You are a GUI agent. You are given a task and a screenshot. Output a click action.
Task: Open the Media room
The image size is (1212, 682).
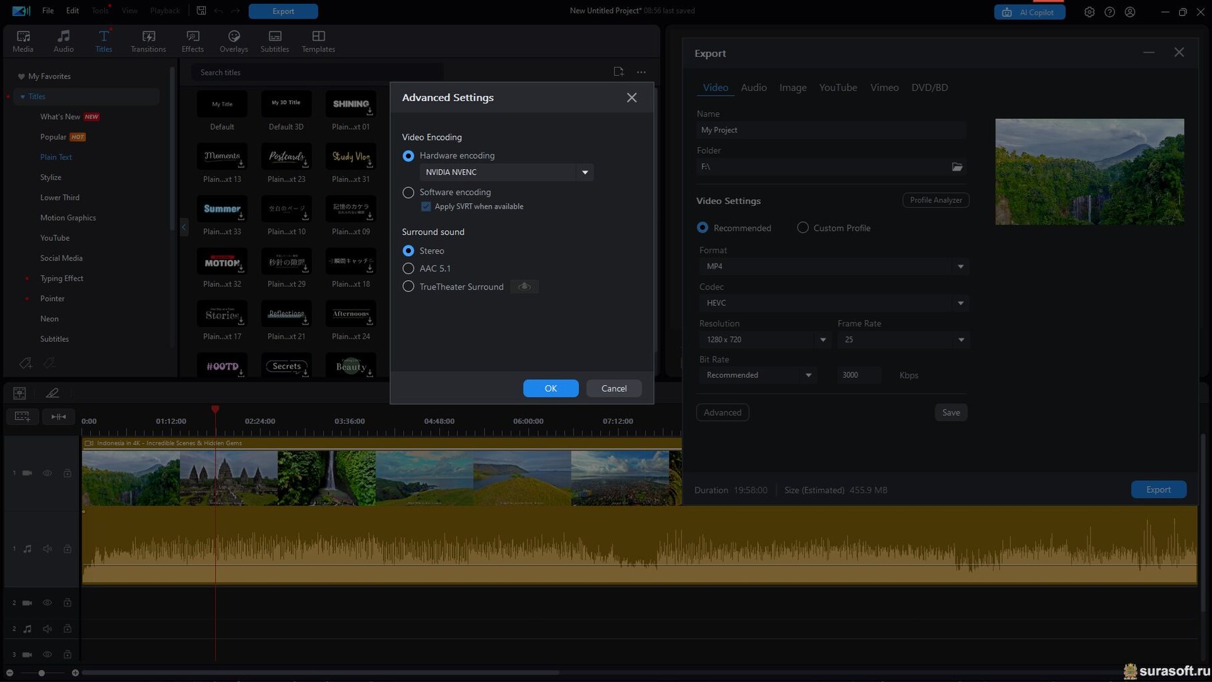(23, 41)
